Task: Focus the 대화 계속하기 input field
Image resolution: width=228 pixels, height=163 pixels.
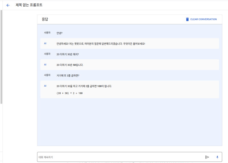Action: (120, 157)
